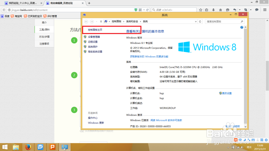Go forward in System window navigation

(x=92, y=21)
